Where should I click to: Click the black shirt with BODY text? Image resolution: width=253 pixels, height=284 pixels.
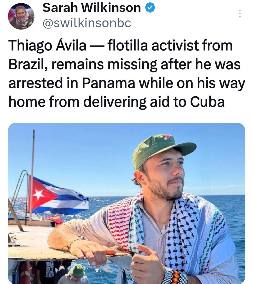48,272
